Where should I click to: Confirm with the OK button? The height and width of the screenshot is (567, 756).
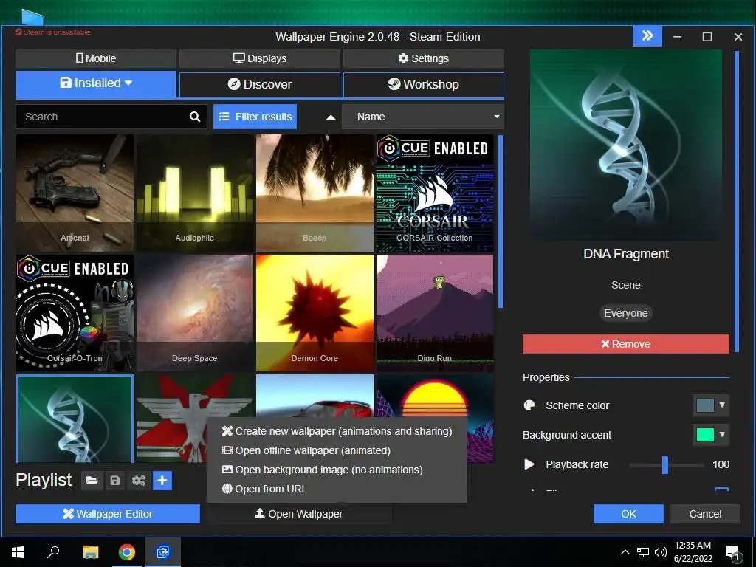(x=628, y=514)
